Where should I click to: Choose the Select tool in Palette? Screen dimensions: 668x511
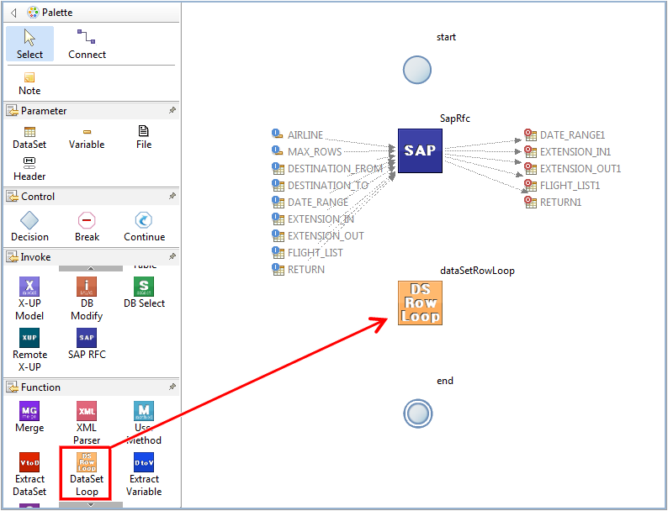click(x=29, y=44)
